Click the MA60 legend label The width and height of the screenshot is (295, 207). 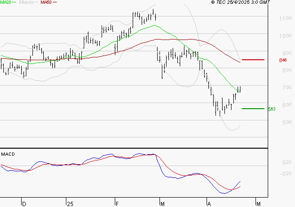[x=46, y=3]
